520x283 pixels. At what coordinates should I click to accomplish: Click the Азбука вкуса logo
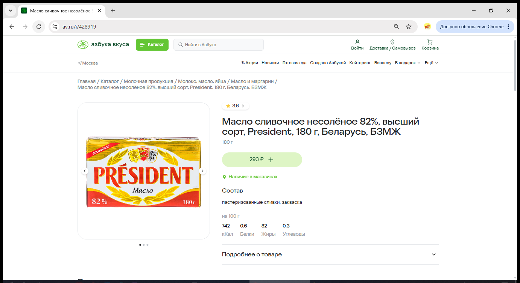click(x=103, y=45)
